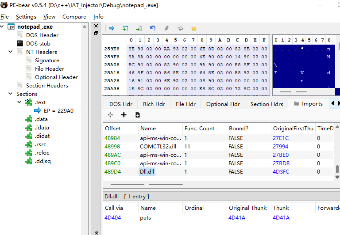Screen dimensions: 340x235
Task: Switch to the Rich Hdr tab
Action: click(x=154, y=104)
